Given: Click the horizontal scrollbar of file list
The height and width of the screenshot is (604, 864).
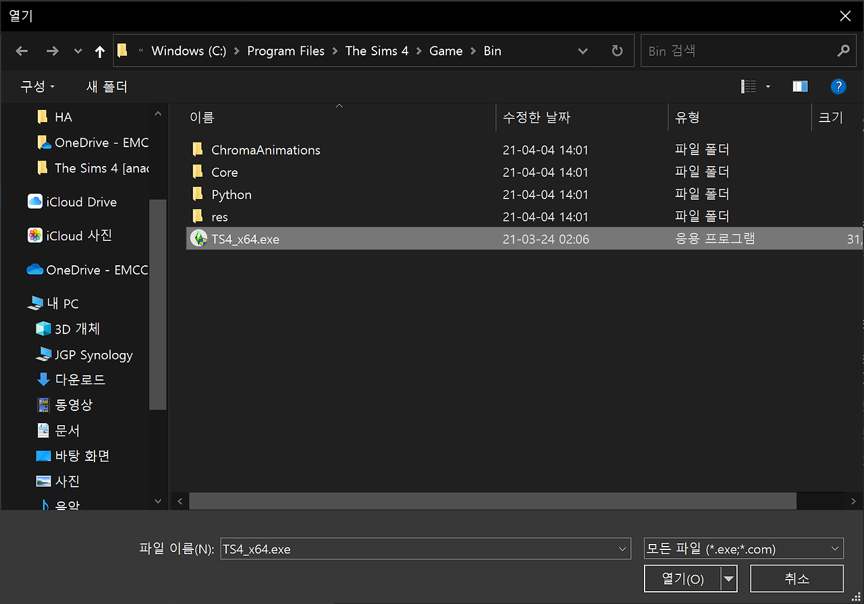Looking at the screenshot, I should coord(493,501).
